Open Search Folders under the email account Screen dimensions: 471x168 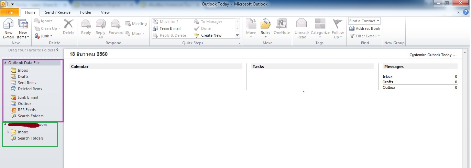click(x=31, y=138)
